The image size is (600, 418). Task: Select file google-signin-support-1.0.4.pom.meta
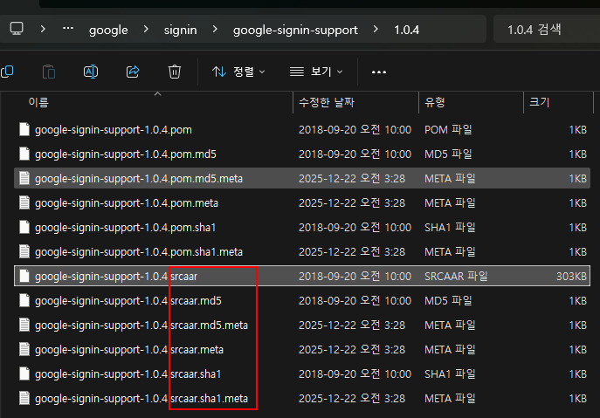pos(302,202)
